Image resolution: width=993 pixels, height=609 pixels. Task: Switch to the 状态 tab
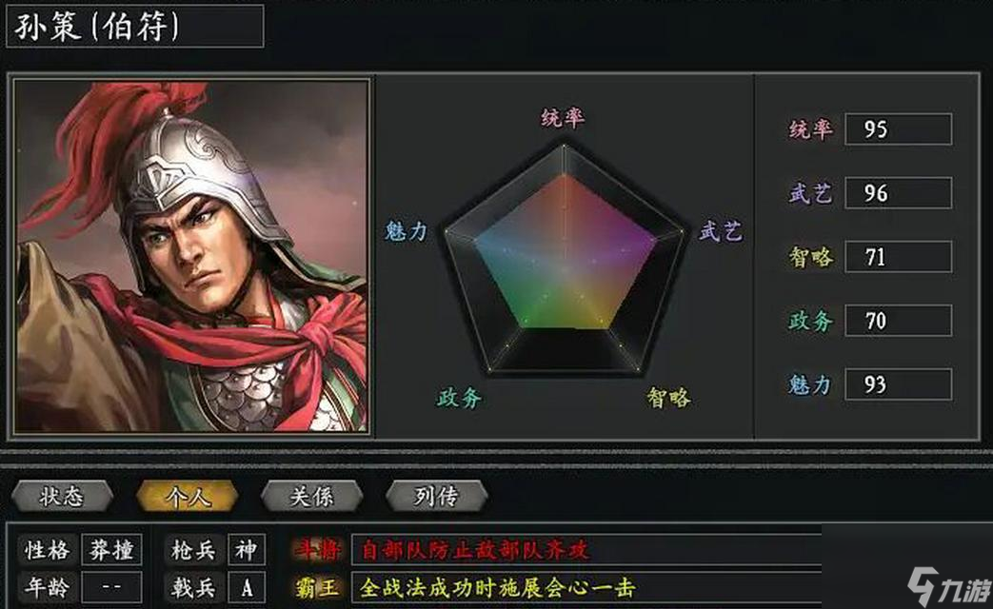[x=62, y=496]
